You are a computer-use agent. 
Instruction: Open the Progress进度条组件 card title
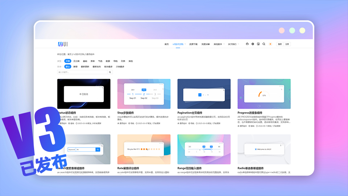(x=250, y=113)
